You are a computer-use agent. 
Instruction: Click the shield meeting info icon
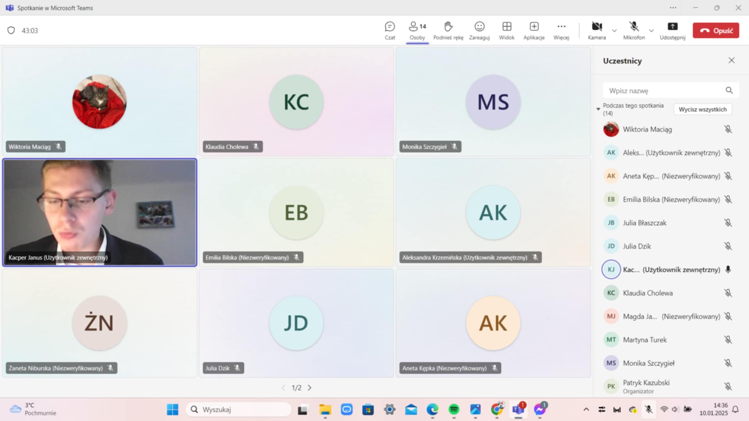11,30
